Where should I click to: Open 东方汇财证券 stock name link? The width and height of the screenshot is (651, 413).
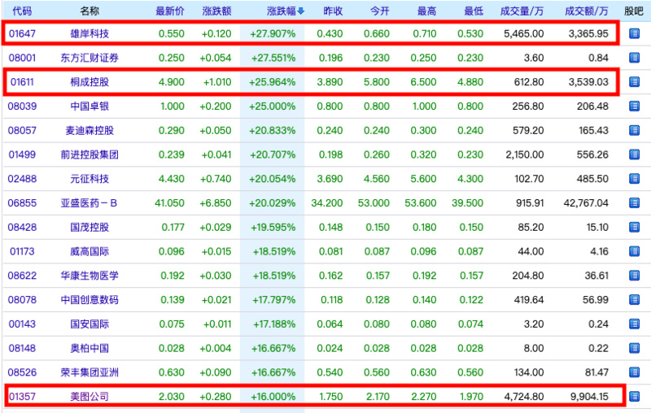coord(90,58)
